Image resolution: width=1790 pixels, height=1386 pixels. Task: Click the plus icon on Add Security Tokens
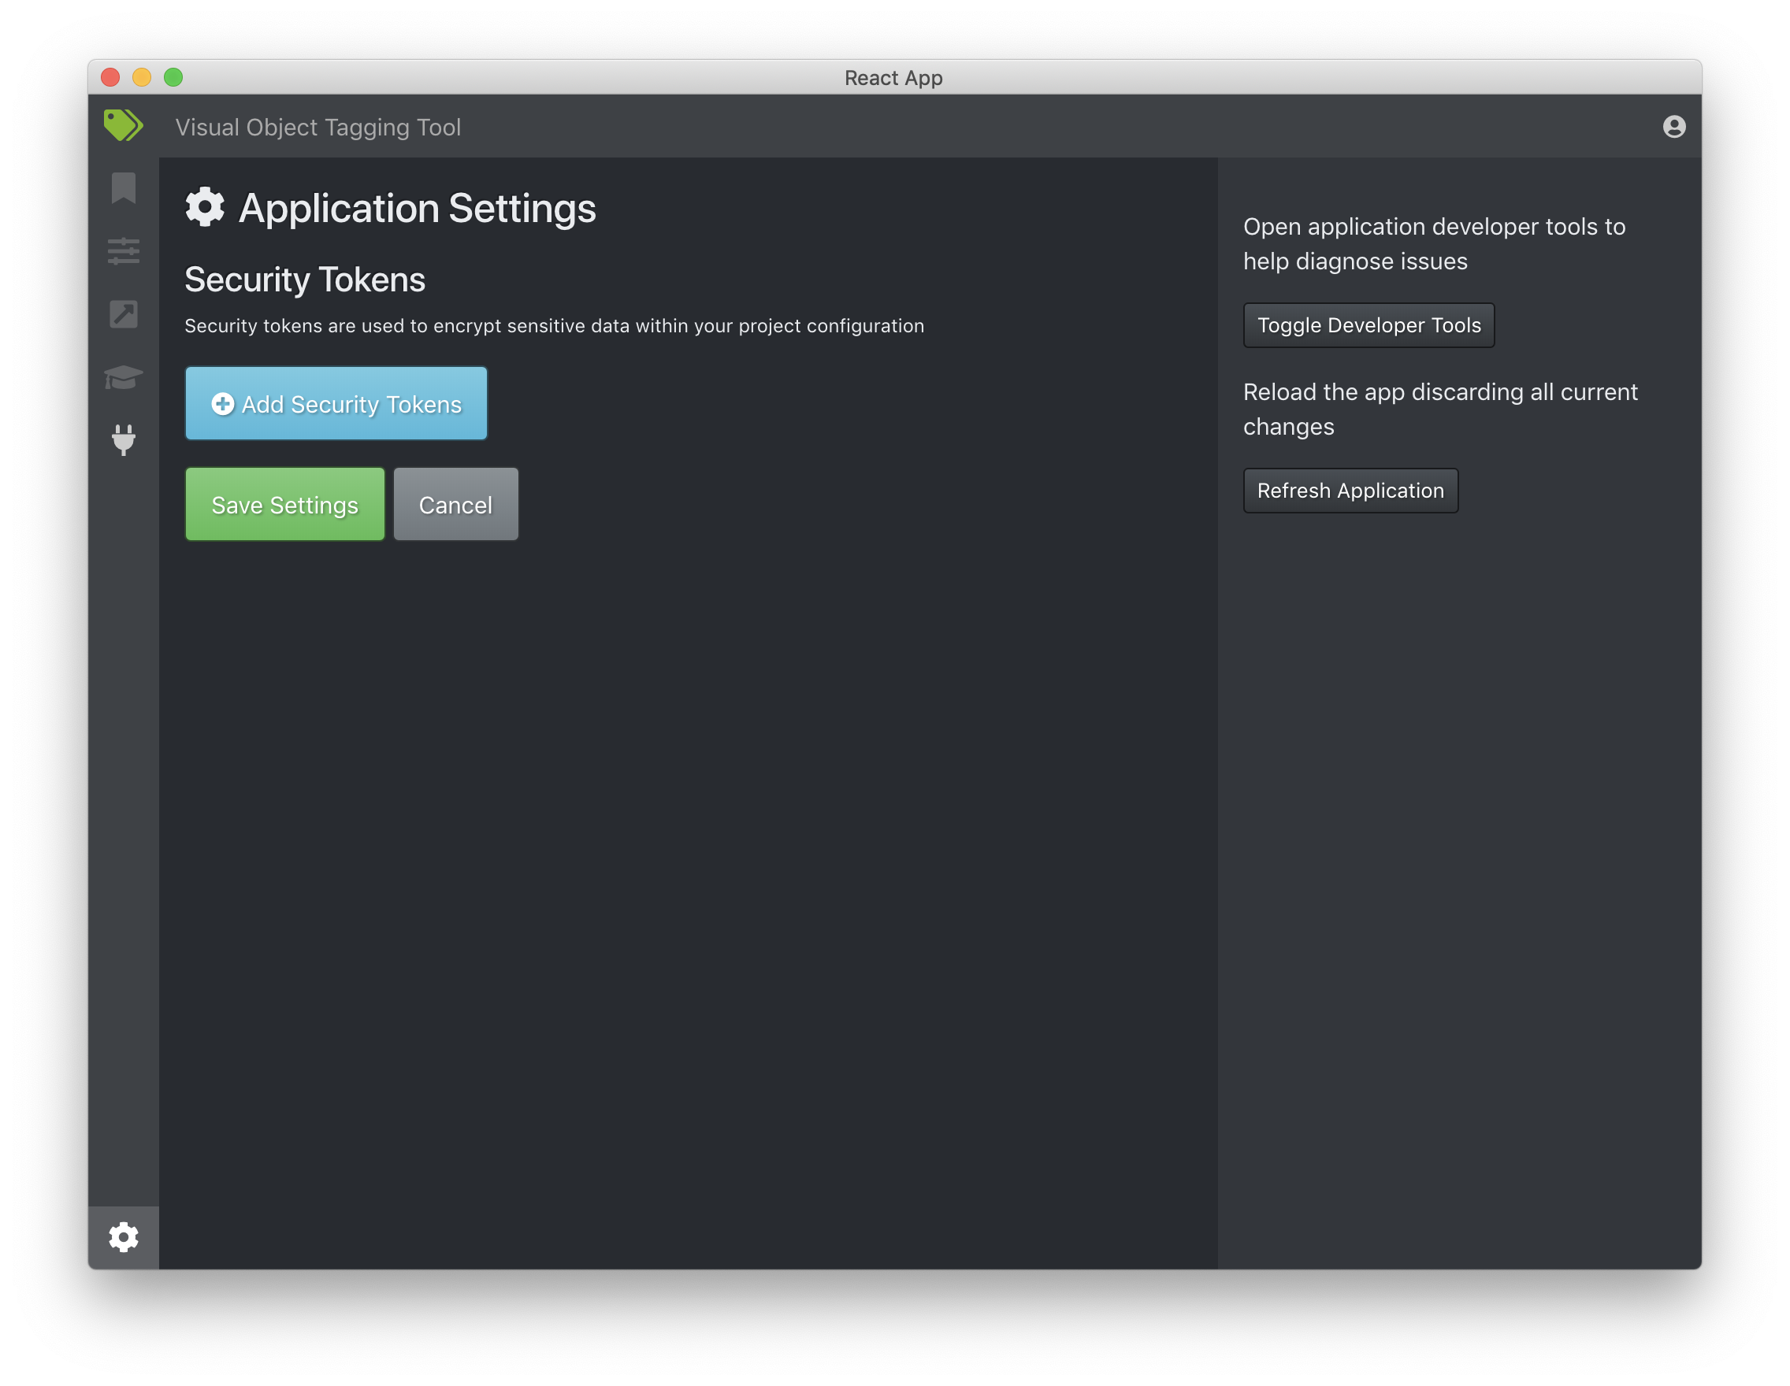(x=222, y=404)
